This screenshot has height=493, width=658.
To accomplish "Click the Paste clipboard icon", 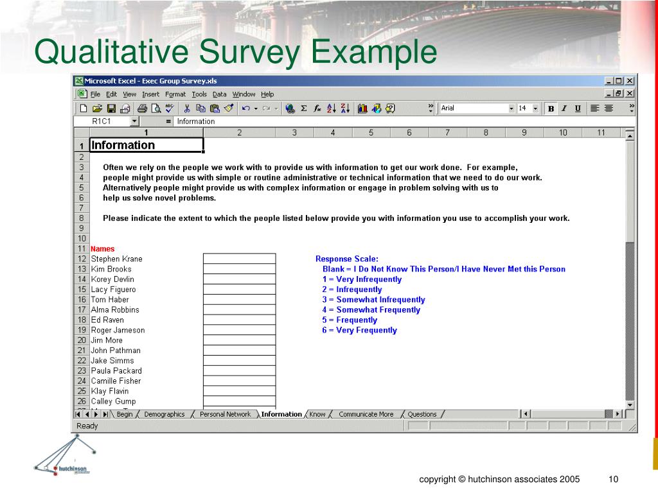I will (215, 108).
